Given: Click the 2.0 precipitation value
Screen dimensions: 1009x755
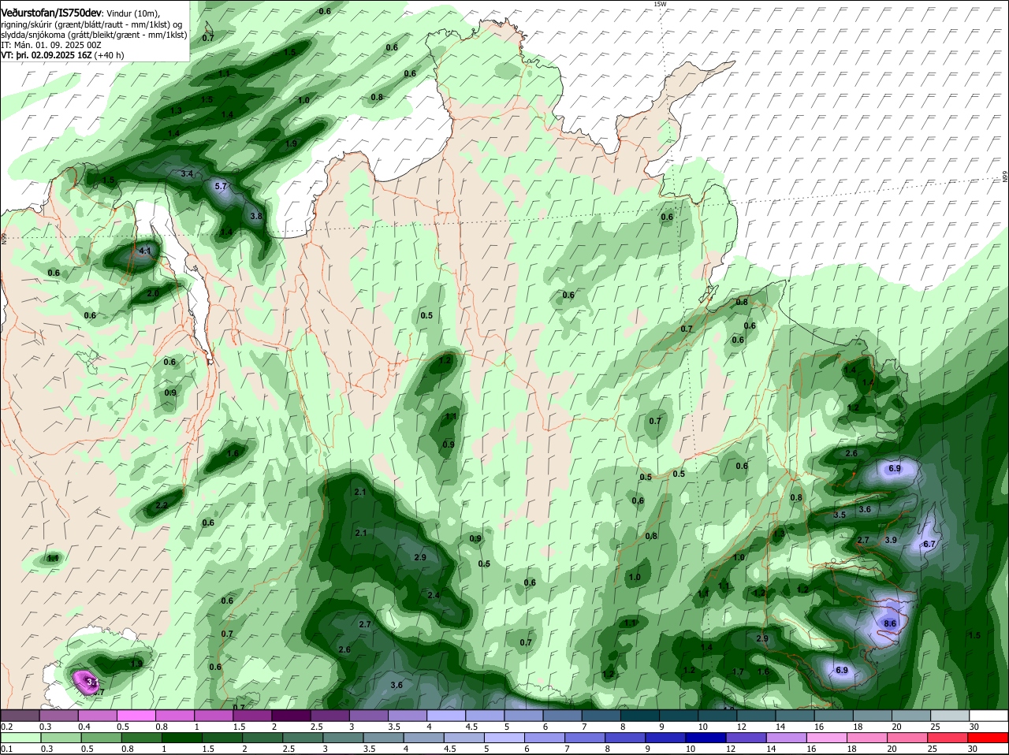Looking at the screenshot, I should [x=154, y=293].
